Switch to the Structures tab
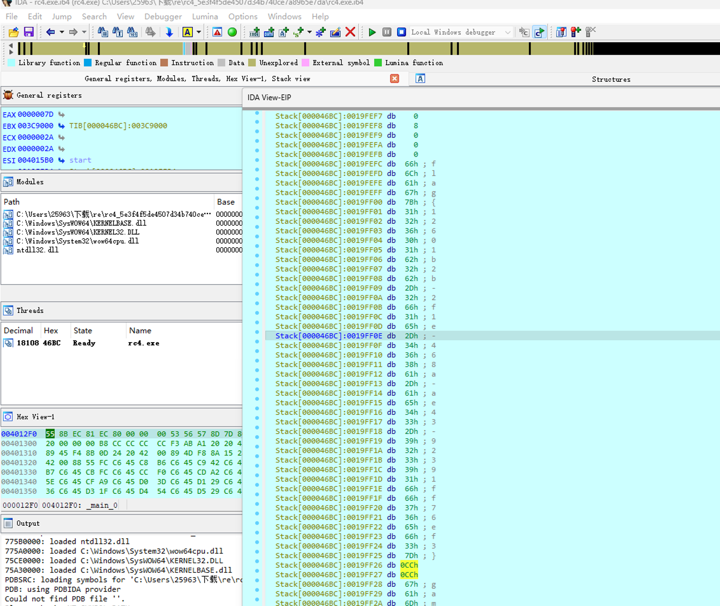Viewport: 720px width, 606px height. coord(611,79)
